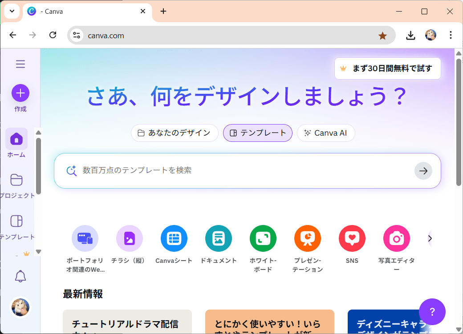Go to ホーム in the sidebar
This screenshot has height=334, width=463.
pyautogui.click(x=16, y=143)
